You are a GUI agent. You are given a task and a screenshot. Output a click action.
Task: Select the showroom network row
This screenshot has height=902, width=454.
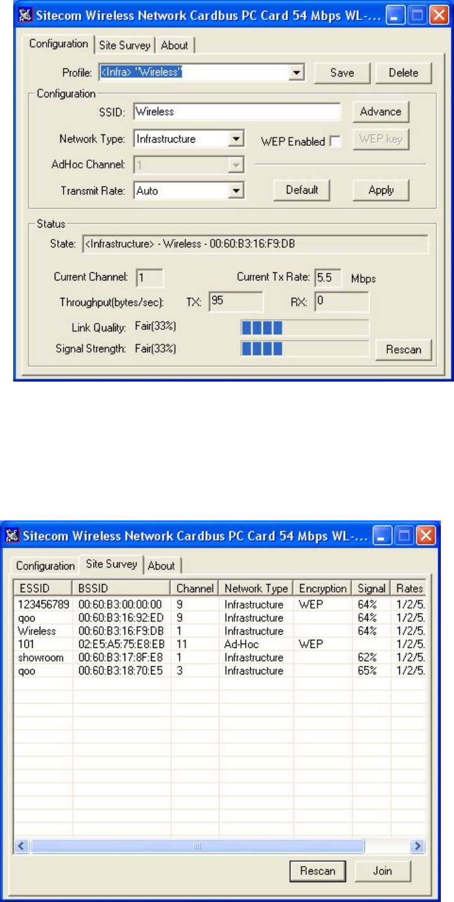pyautogui.click(x=221, y=657)
